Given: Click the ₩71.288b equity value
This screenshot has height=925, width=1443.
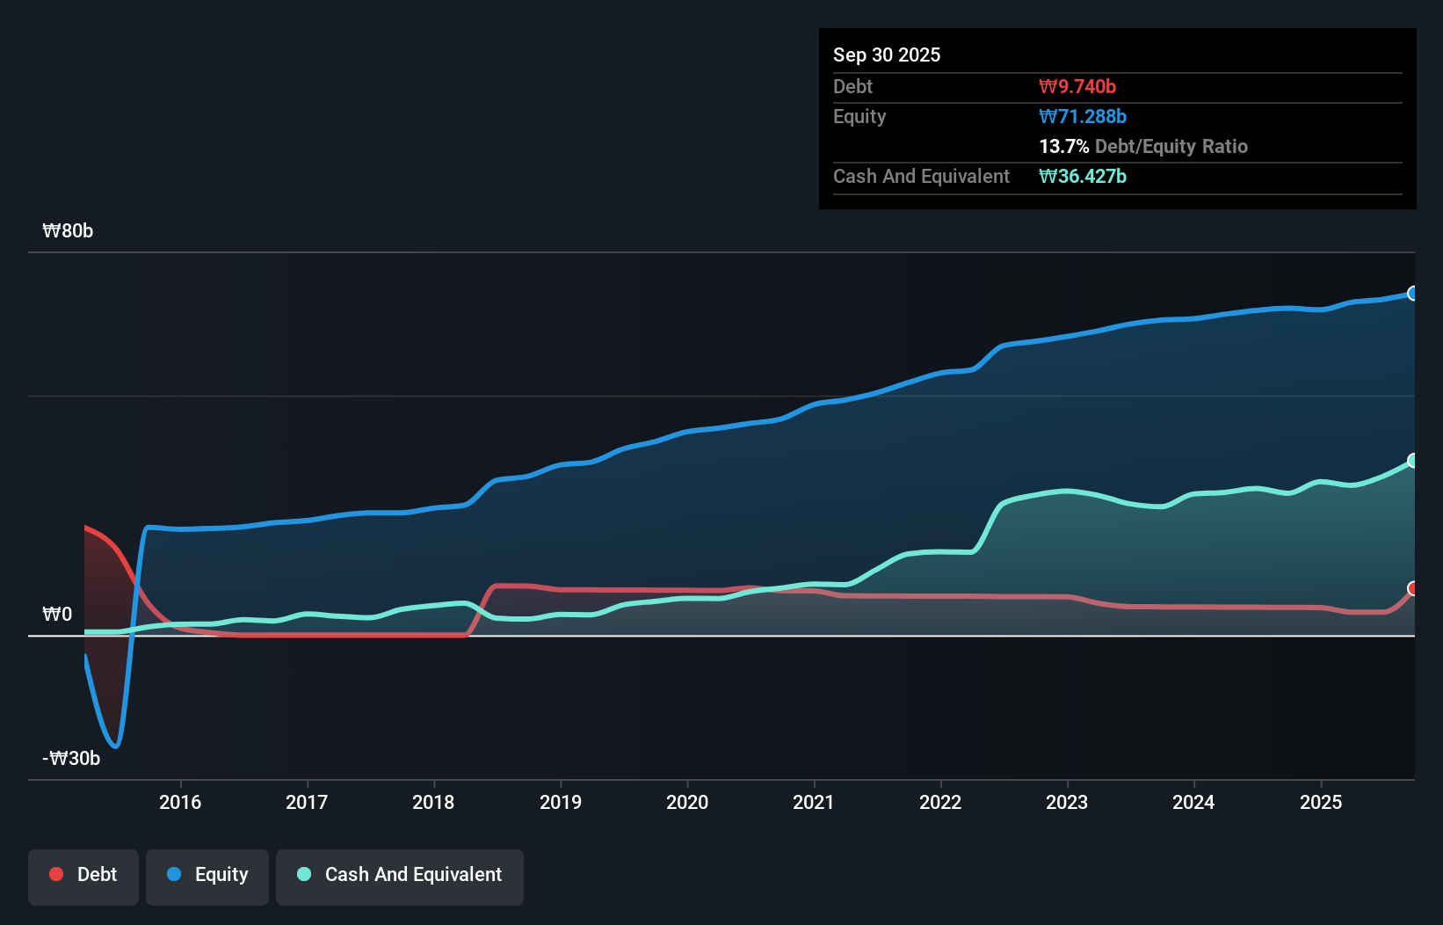Looking at the screenshot, I should (x=1083, y=116).
